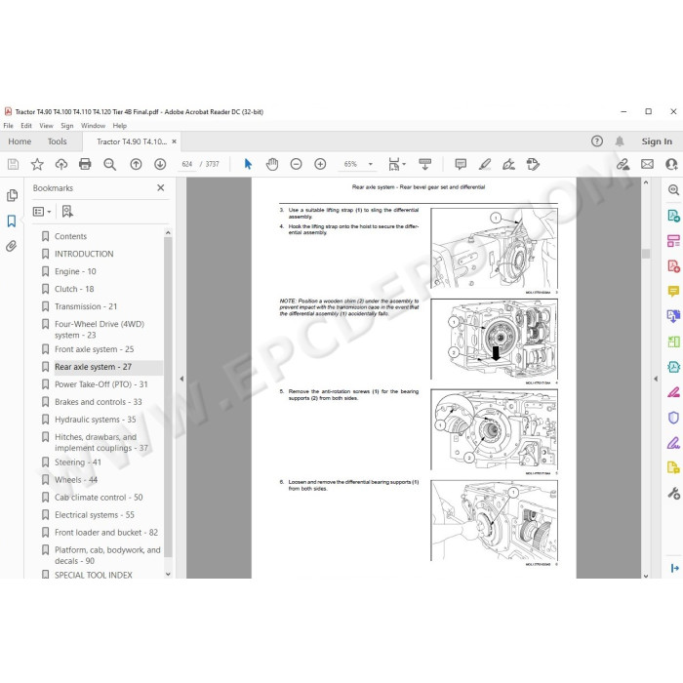Image resolution: width=683 pixels, height=683 pixels.
Task: Go to previous page arrow
Action: (x=136, y=164)
